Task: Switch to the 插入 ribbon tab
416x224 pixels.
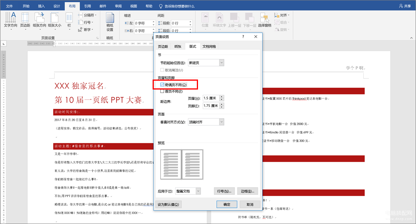Action: (x=42, y=6)
